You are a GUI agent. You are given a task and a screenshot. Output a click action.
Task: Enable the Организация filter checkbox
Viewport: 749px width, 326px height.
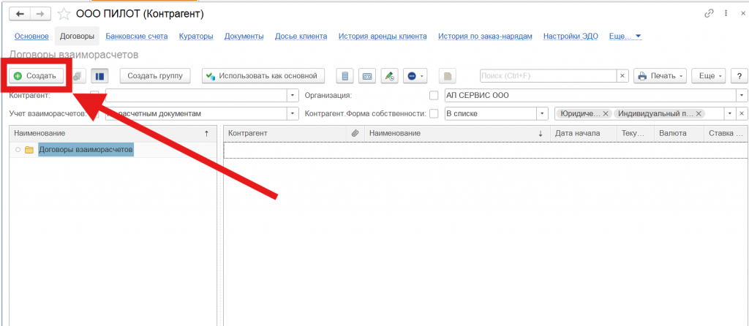click(434, 95)
